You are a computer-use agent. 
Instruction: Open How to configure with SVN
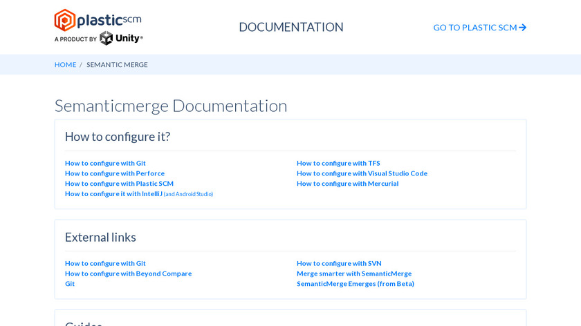[339, 263]
